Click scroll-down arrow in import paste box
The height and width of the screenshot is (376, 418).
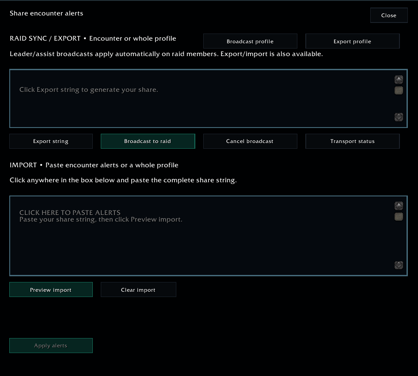pos(399,265)
